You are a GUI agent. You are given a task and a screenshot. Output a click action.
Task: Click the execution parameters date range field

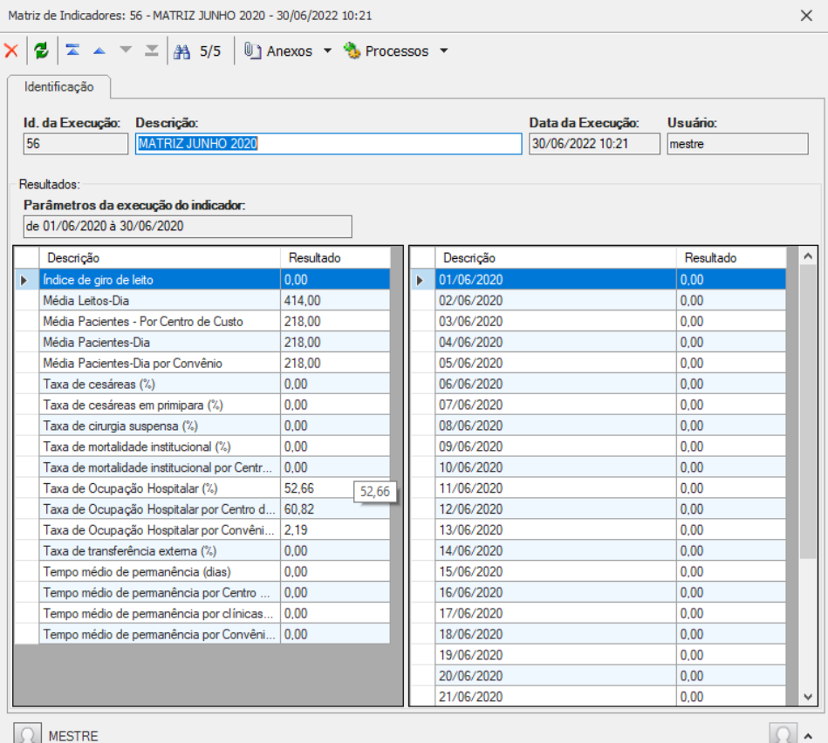tap(188, 227)
